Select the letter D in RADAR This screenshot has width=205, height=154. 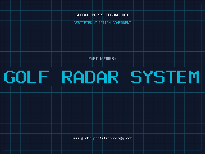click(x=90, y=77)
